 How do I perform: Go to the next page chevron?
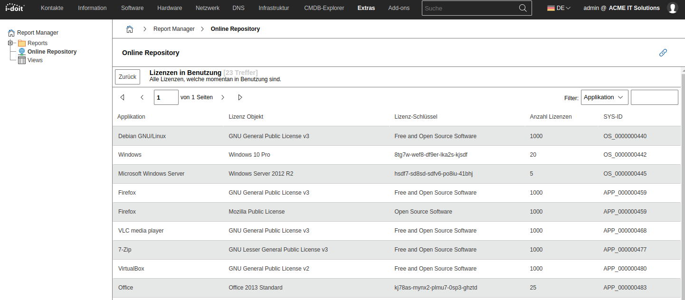pos(223,97)
